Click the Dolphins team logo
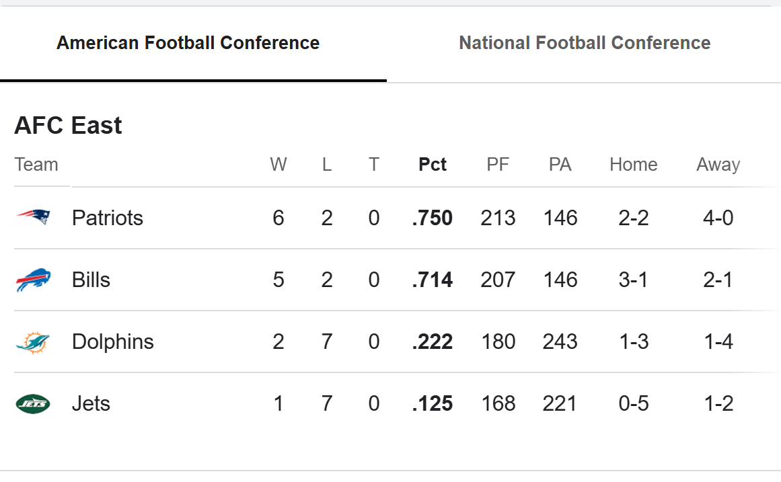The width and height of the screenshot is (781, 482). [x=33, y=342]
